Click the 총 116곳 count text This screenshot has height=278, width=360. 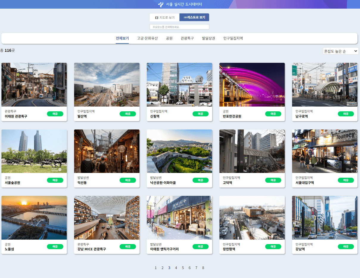(7, 51)
